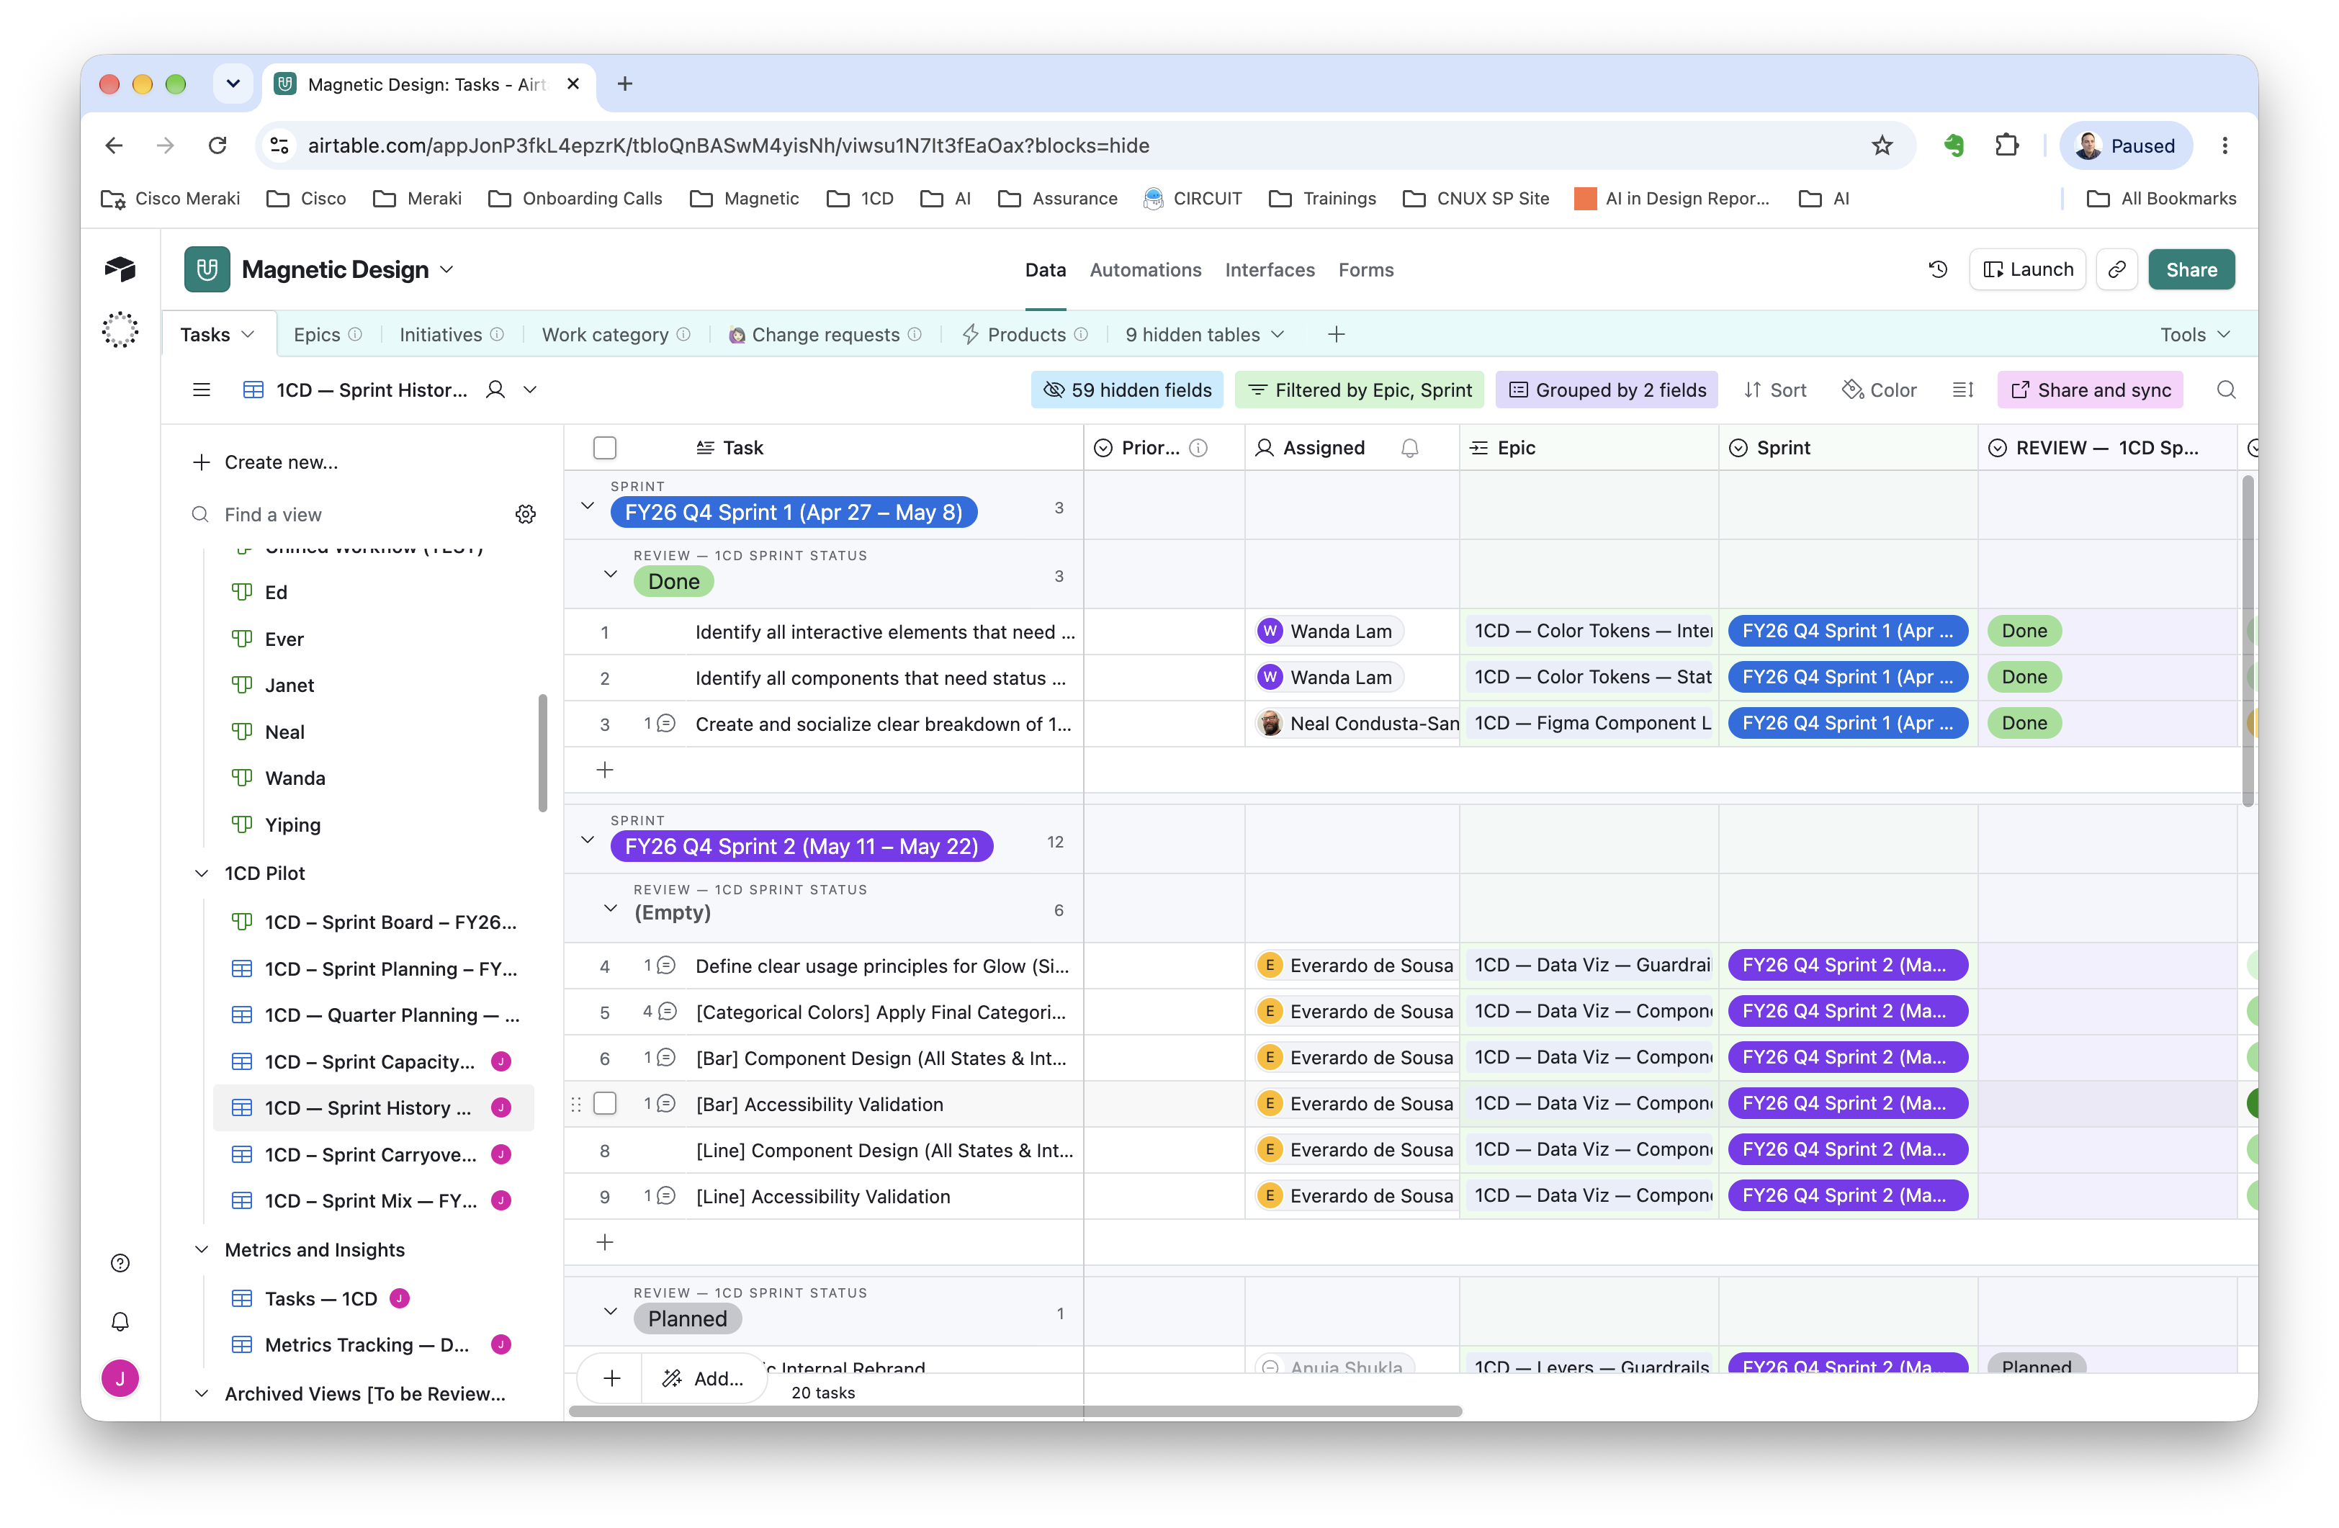Viewport: 2339px width, 1528px height.
Task: Open Chrome three-dot menu
Action: [2225, 145]
